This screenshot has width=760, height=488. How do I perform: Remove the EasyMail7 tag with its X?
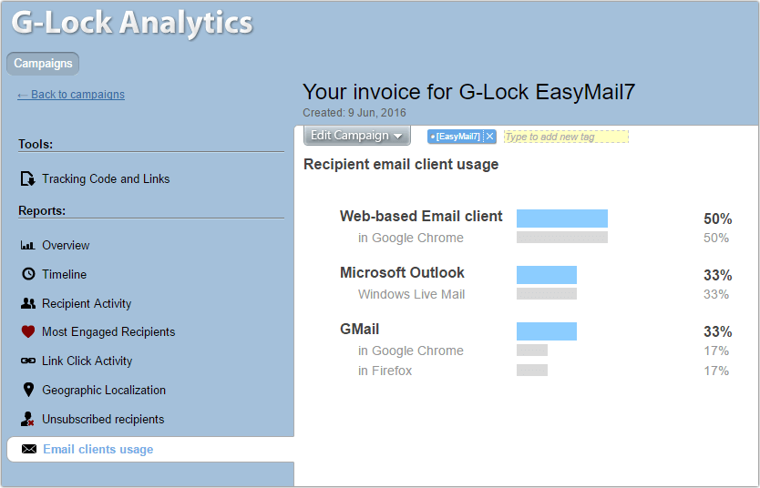(489, 137)
